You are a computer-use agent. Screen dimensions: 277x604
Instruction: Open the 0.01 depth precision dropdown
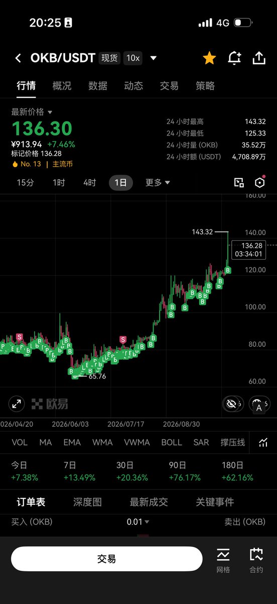coord(138,522)
